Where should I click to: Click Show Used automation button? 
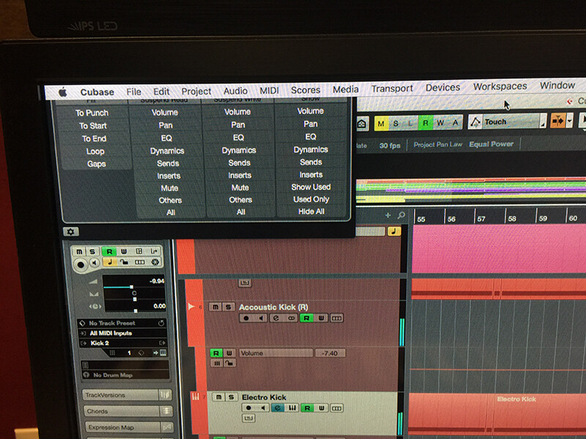[x=311, y=187]
